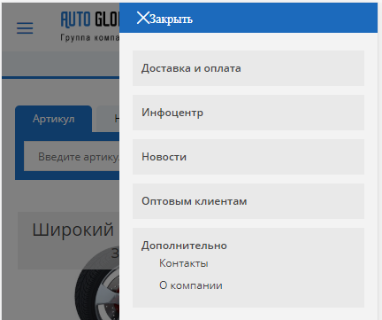Screen dimensions: 382x320
Task: Focus the Введите артикул input field
Action: [x=72, y=156]
